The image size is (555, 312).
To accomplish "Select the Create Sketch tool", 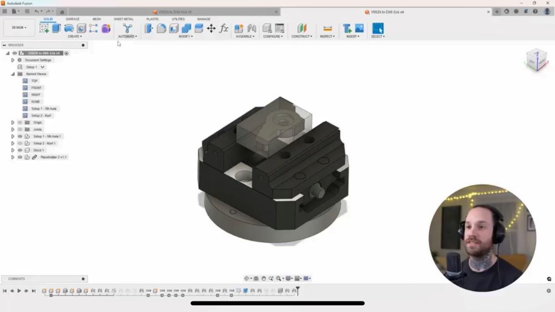I will (44, 28).
